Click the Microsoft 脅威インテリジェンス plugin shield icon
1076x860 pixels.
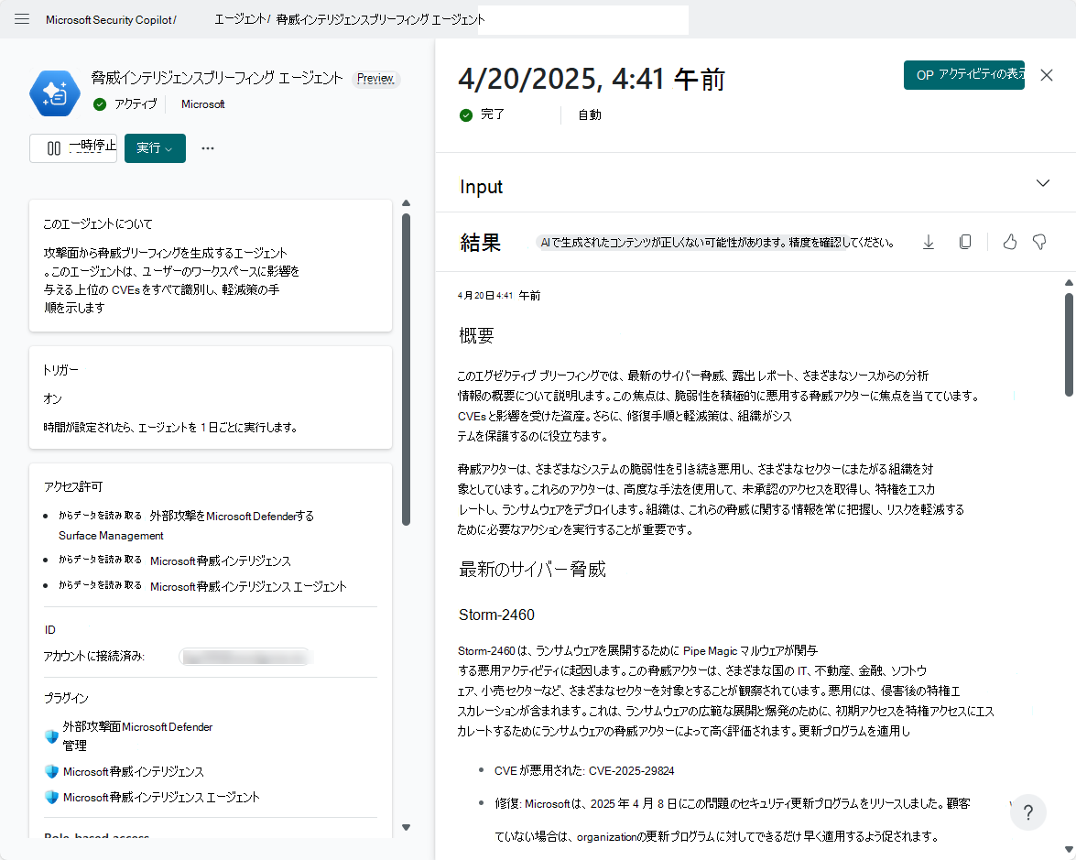click(51, 771)
